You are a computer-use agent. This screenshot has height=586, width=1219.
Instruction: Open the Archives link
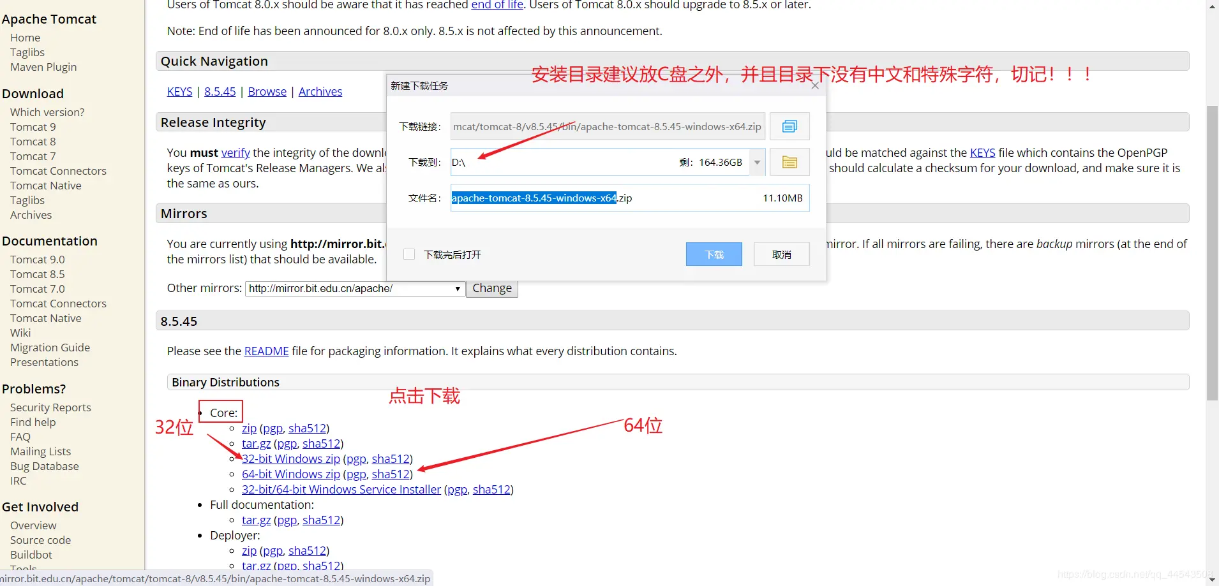pyautogui.click(x=320, y=91)
